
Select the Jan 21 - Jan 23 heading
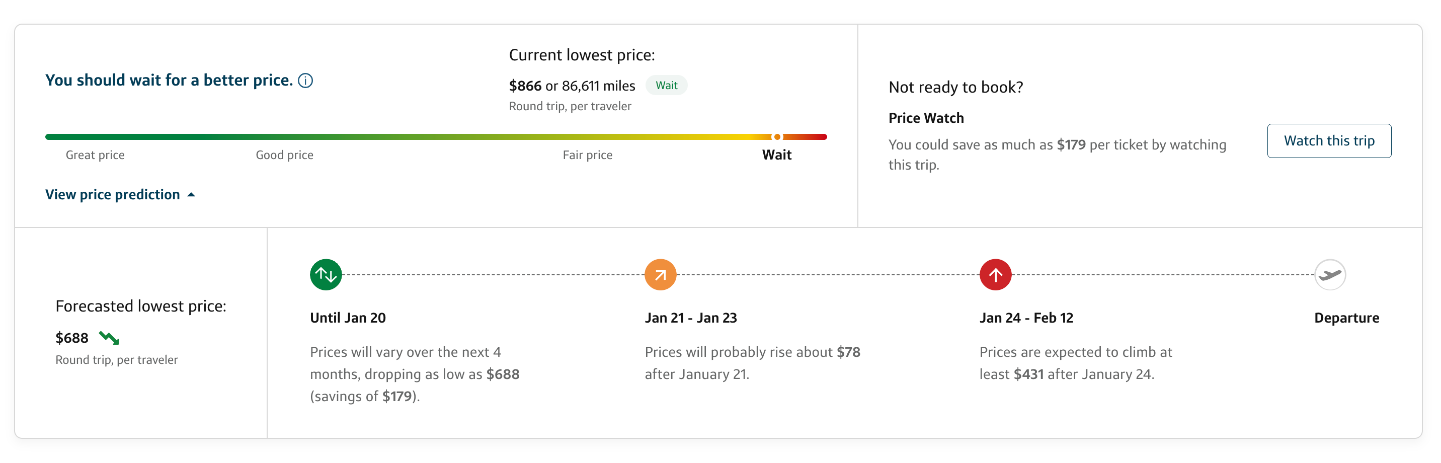coord(691,318)
